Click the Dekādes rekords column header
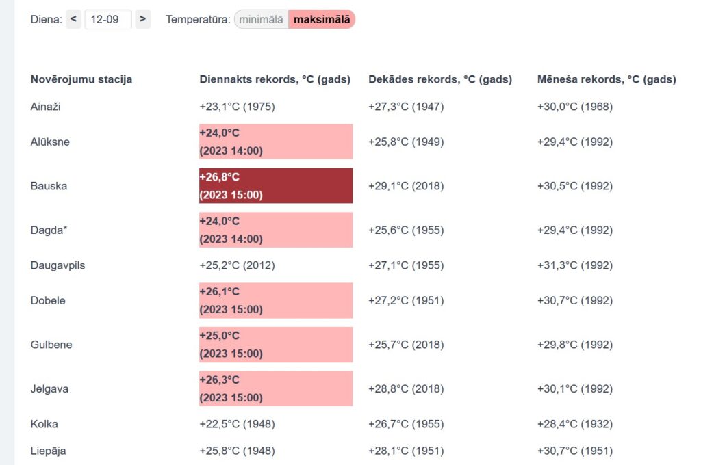 point(440,79)
